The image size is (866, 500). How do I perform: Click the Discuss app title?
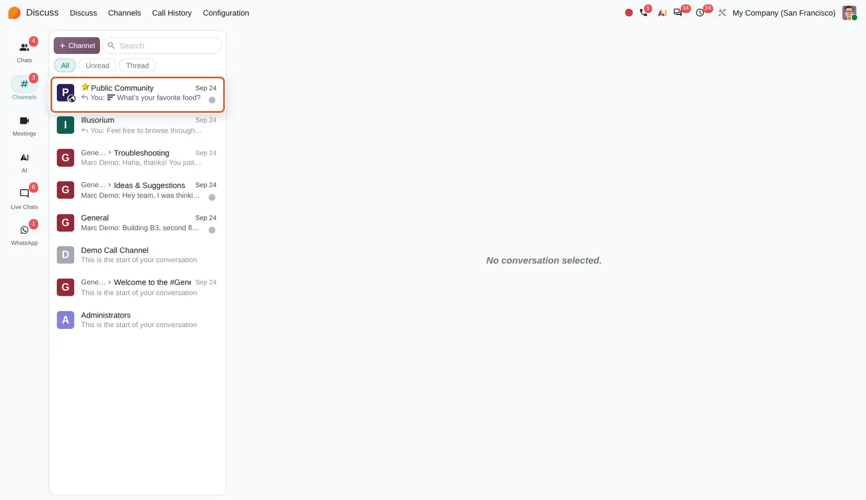click(42, 12)
